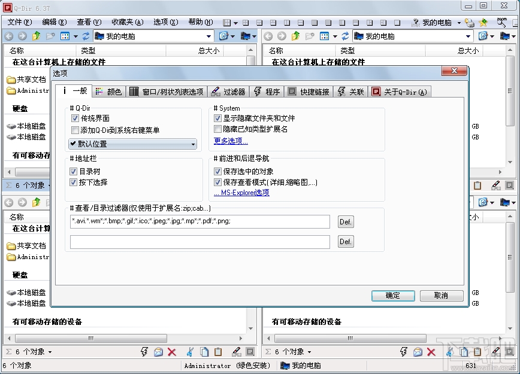Open the 更多选项 link
This screenshot has width=520, height=374.
tap(231, 141)
